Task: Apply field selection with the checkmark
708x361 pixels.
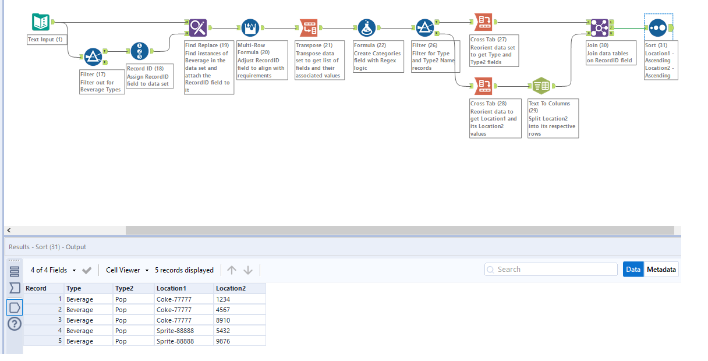Action: click(x=86, y=270)
